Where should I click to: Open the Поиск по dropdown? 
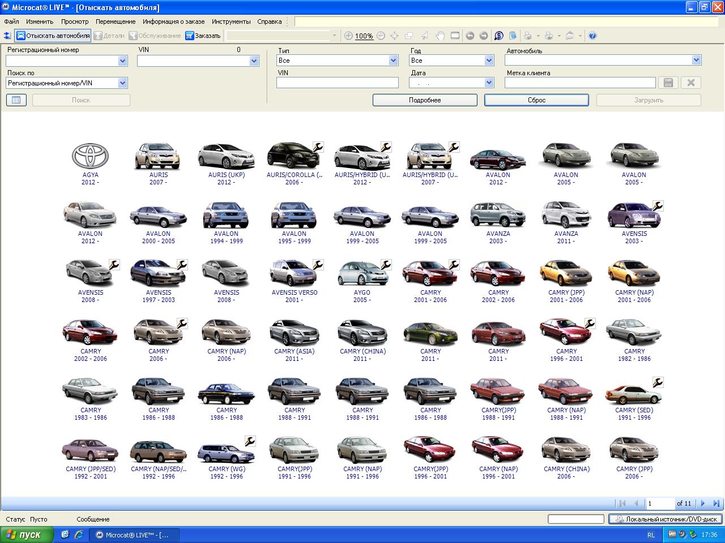pyautogui.click(x=122, y=83)
